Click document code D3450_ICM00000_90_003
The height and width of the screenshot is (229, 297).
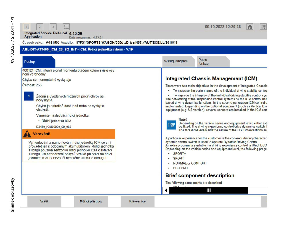pos(54,127)
